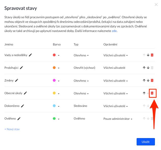The image size is (161, 150).
Task: Move Změny status down
Action: tap(148, 80)
